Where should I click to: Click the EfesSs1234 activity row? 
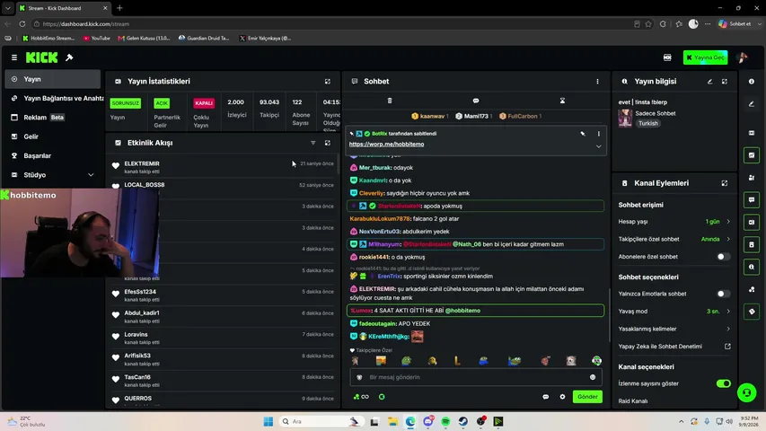(223, 295)
